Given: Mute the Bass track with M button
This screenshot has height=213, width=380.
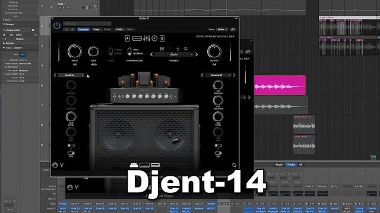Looking at the screenshot, I should click(59, 8).
